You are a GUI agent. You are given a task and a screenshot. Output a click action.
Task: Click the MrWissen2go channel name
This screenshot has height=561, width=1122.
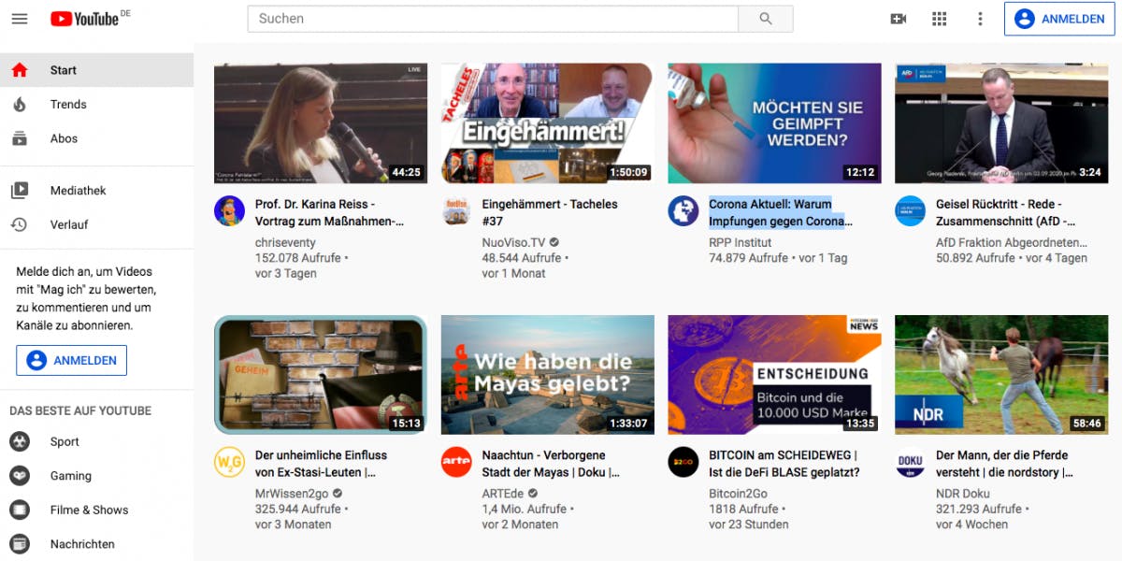click(x=292, y=494)
